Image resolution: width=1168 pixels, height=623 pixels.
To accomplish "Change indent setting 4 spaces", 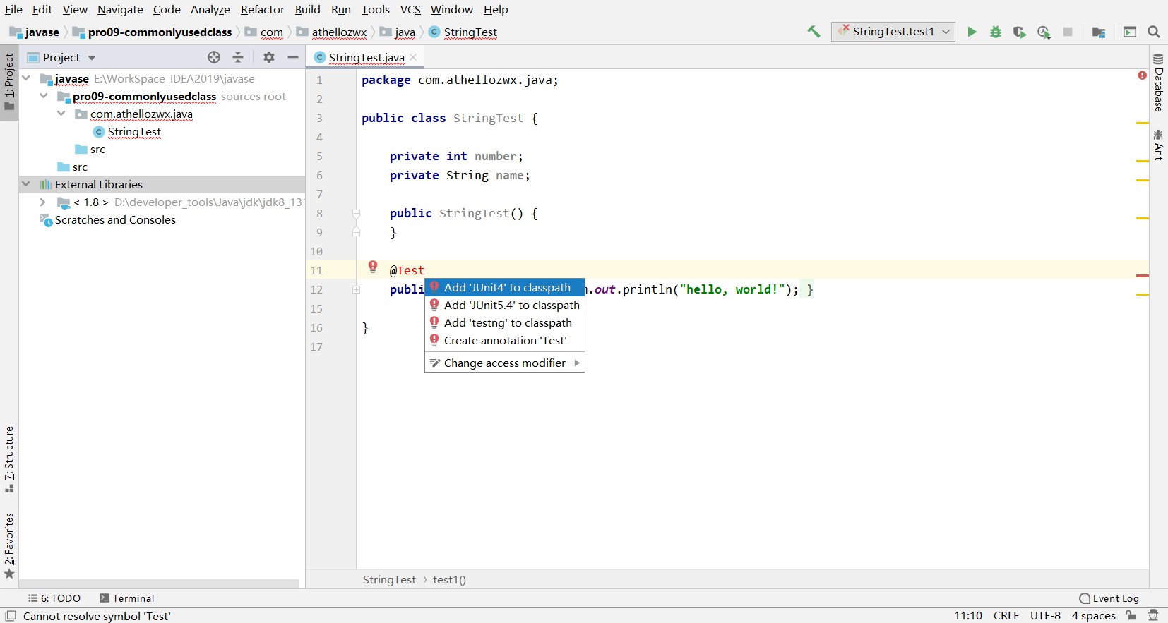I will coord(1093,615).
